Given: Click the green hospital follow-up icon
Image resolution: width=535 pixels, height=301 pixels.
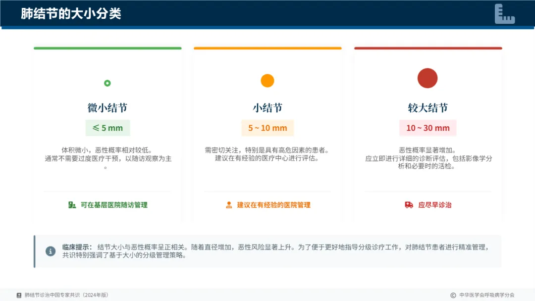Looking at the screenshot, I should [x=72, y=205].
